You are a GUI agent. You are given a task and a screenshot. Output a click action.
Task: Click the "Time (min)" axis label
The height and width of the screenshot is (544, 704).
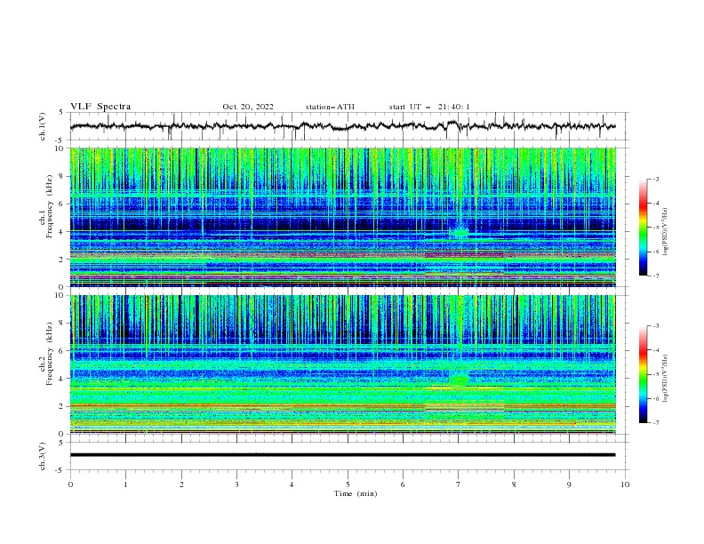tap(356, 493)
